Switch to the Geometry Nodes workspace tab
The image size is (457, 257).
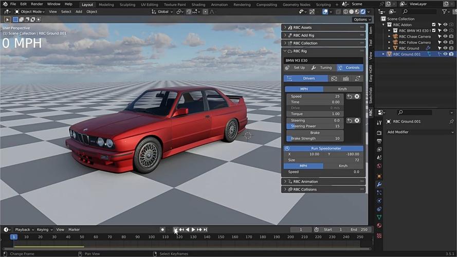pyautogui.click(x=297, y=5)
